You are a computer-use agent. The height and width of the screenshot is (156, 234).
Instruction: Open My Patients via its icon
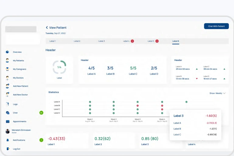pyautogui.click(x=7, y=61)
